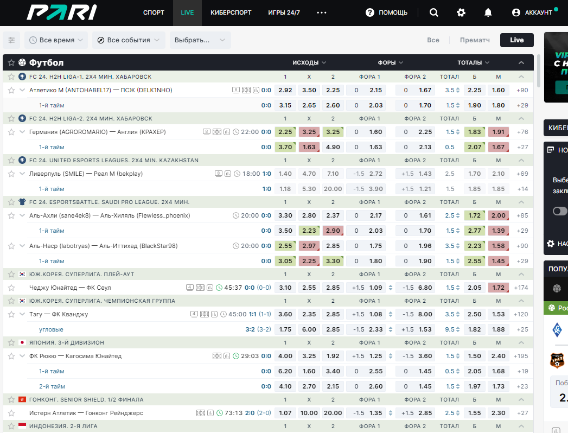Click the account avatar icon

(x=516, y=12)
